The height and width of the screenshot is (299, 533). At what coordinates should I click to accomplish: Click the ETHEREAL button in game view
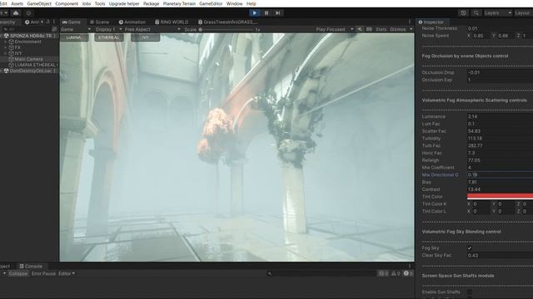[109, 37]
